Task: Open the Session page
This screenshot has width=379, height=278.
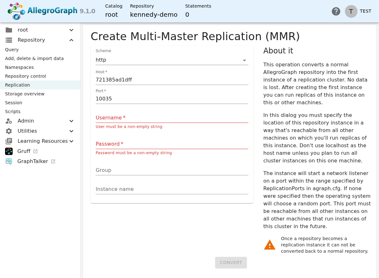Action: click(x=40, y=103)
